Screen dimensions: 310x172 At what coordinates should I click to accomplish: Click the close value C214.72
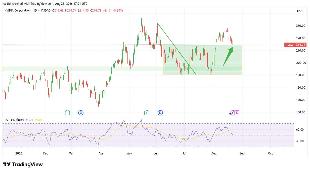[96, 11]
